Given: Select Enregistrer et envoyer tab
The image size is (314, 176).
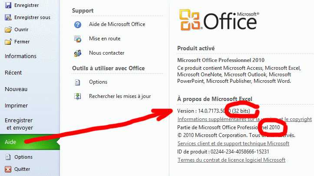Looking at the screenshot, I should point(19,124).
